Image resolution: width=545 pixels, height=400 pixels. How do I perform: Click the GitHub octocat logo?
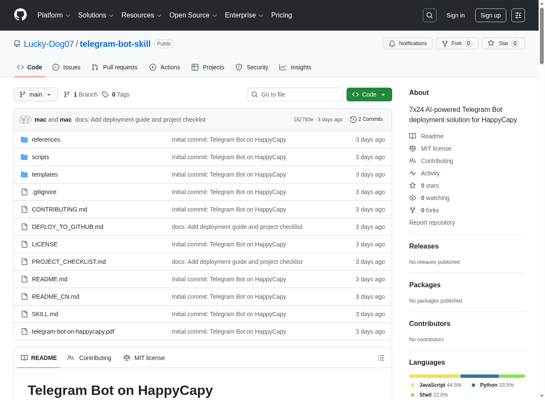tap(20, 15)
